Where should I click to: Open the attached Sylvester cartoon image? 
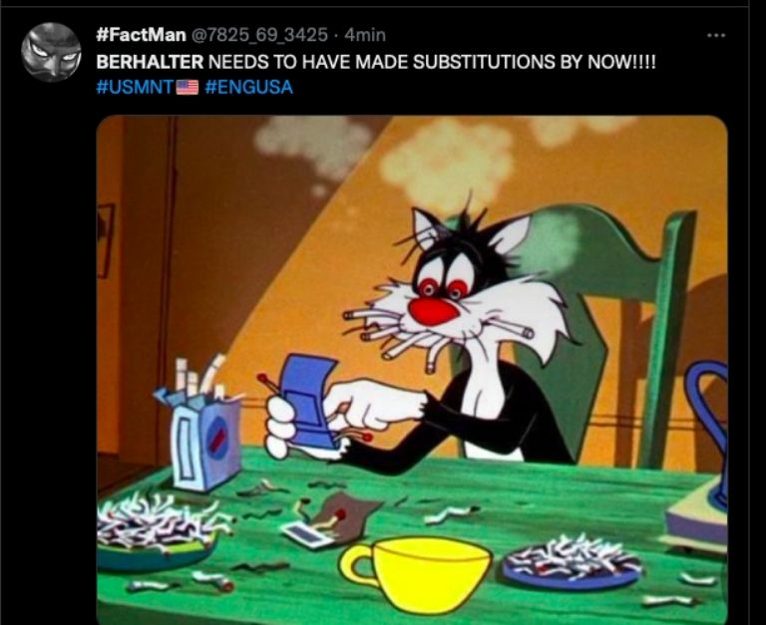coord(412,370)
